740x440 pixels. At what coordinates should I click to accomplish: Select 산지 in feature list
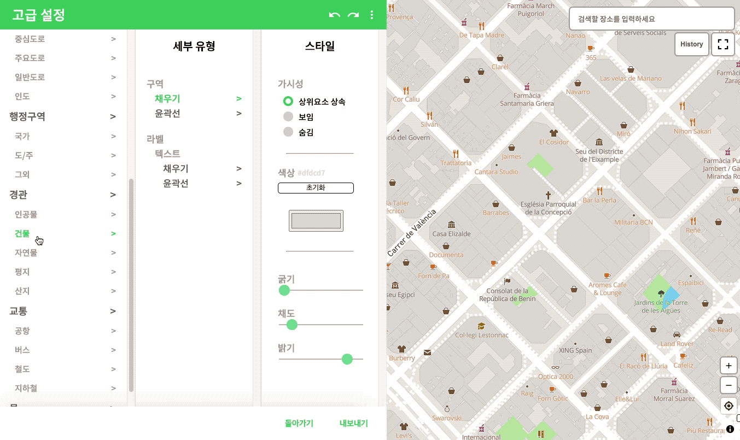[22, 291]
